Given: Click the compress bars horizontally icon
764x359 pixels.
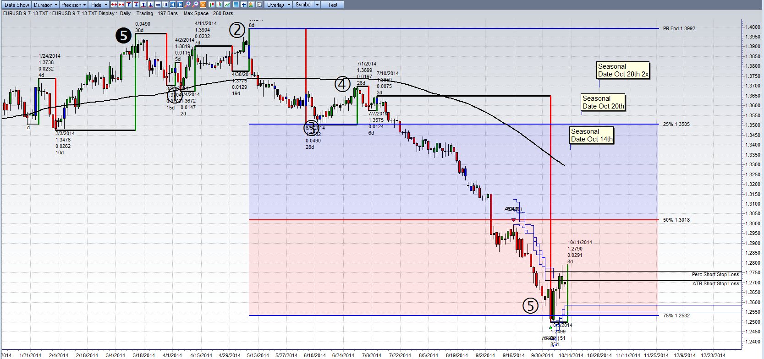Looking at the screenshot, I should coord(114,5).
